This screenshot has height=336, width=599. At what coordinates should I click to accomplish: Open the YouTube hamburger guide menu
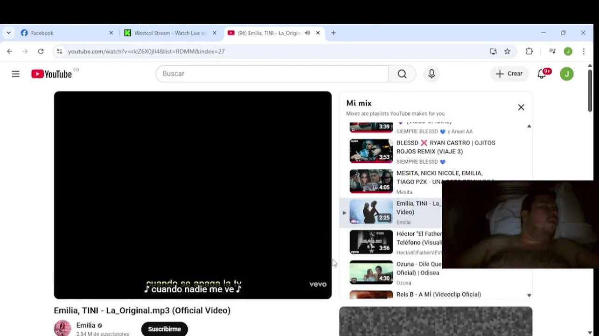[x=15, y=74]
